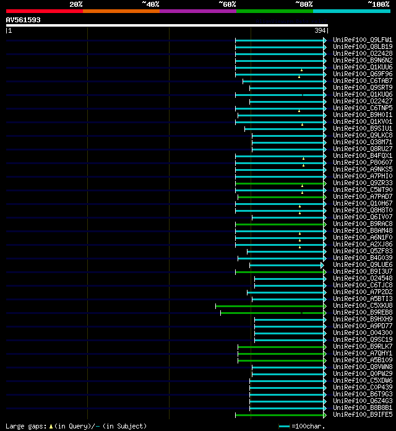Select label UniRef100_O22427
This screenshot has width=396, height=431.
coord(363,102)
